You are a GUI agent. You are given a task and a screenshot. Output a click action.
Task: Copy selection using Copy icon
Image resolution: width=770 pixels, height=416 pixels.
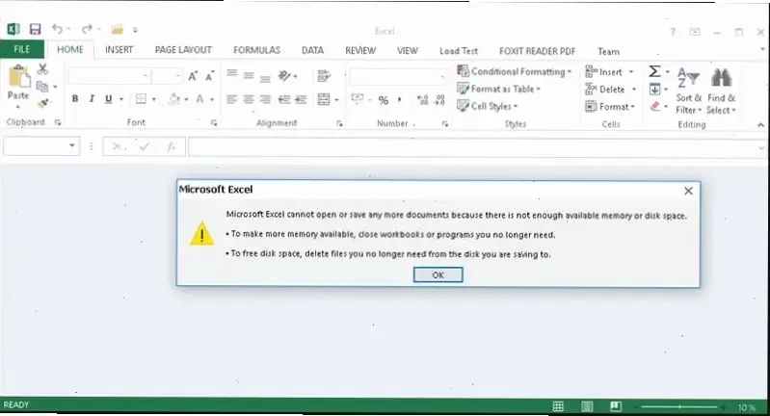point(42,87)
